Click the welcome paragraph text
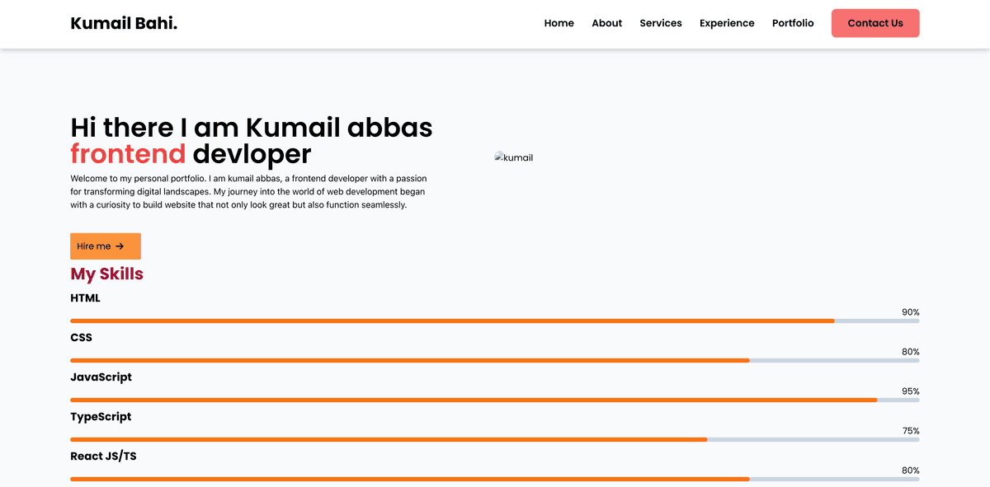 247,191
